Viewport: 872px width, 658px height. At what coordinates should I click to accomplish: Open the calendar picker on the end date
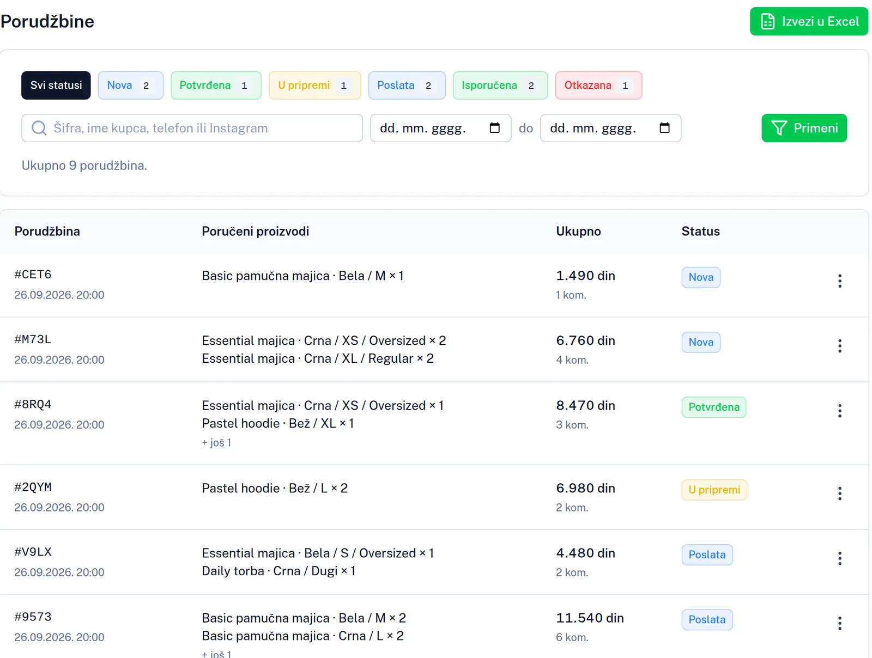click(664, 128)
